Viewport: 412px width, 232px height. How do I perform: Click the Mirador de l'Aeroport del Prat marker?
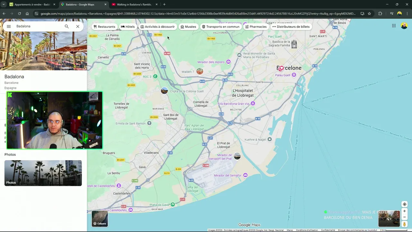coord(237,156)
